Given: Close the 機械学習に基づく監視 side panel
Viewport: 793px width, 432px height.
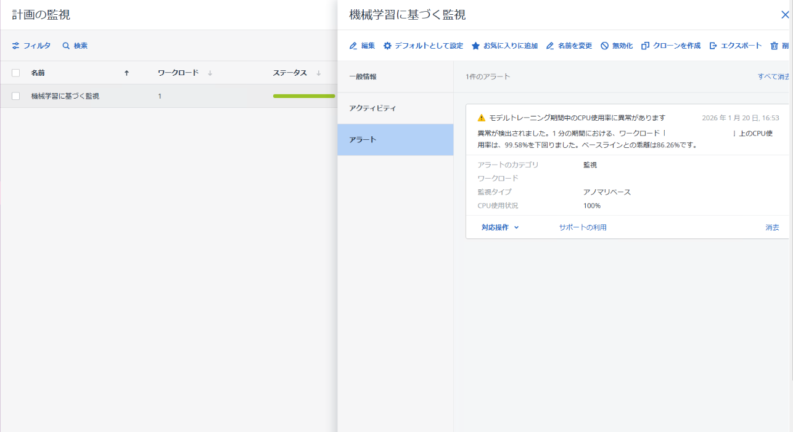Looking at the screenshot, I should (784, 15).
